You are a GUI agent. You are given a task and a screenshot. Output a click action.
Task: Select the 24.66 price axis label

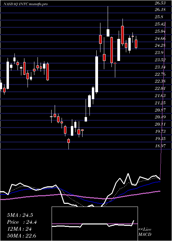(160, 38)
